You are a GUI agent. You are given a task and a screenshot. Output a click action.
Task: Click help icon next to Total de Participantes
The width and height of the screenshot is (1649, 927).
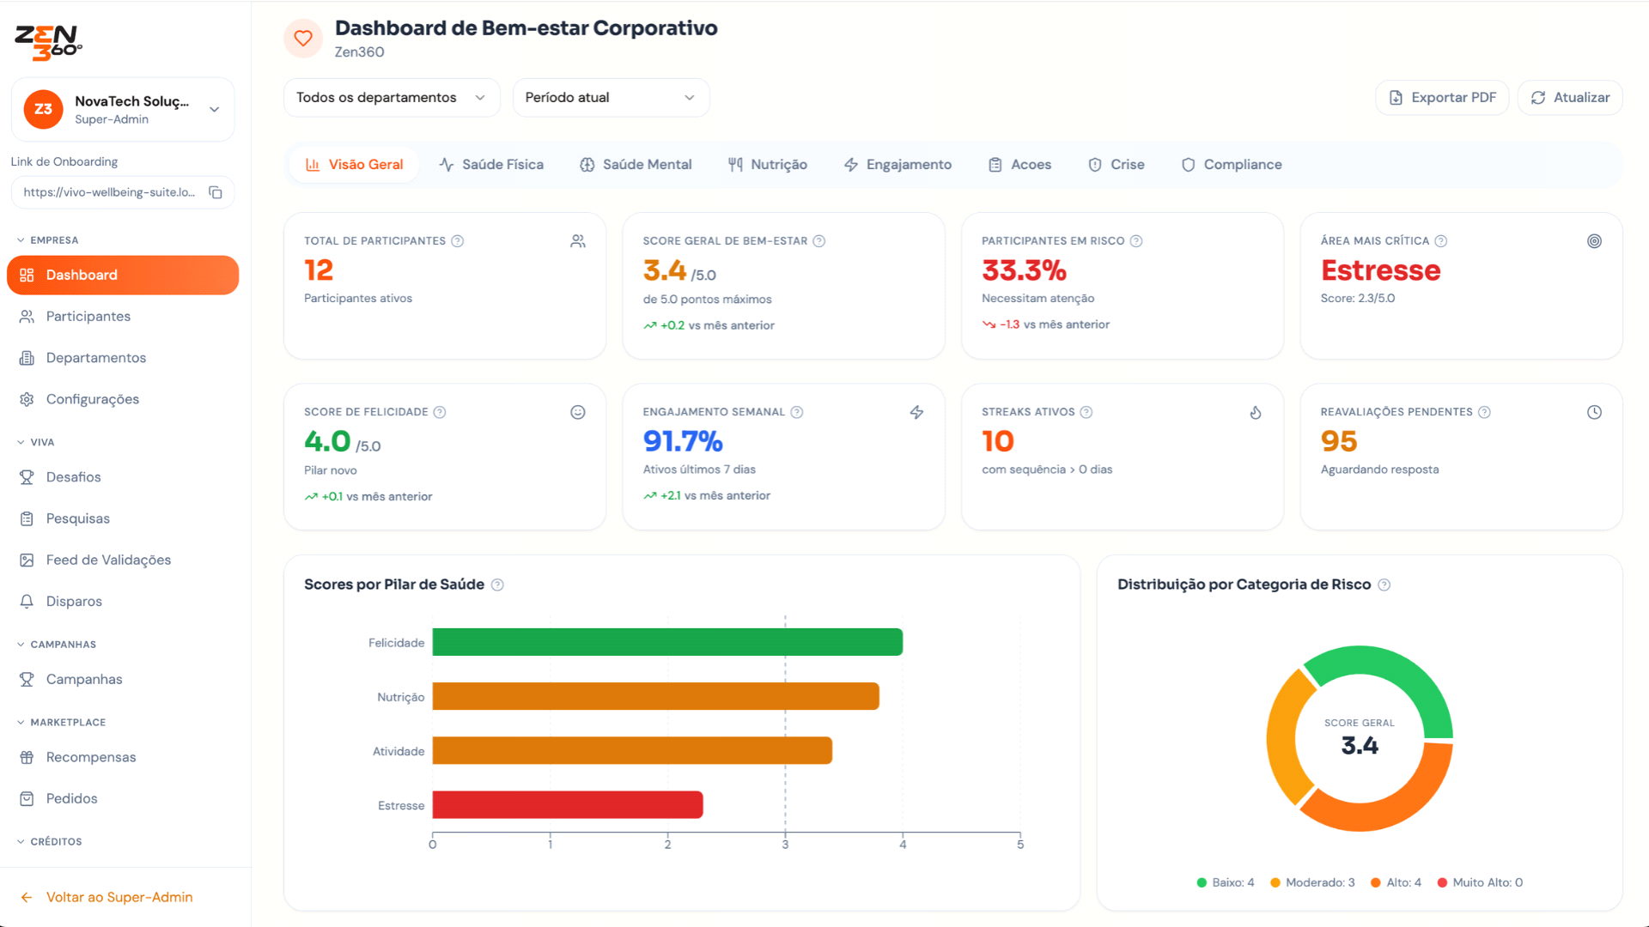[x=458, y=241]
